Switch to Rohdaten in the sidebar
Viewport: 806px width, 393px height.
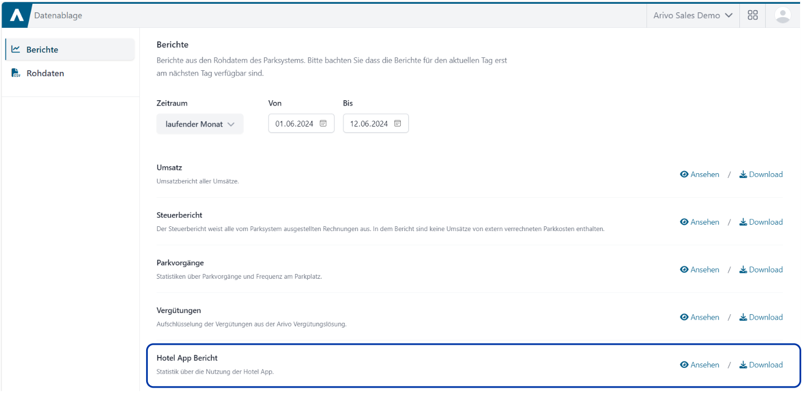[x=45, y=73]
